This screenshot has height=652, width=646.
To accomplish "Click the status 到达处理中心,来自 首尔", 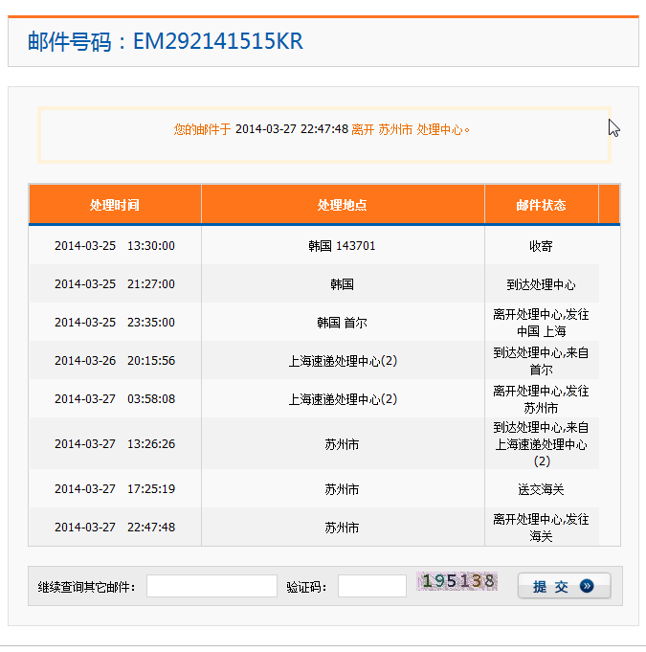I will [x=542, y=361].
